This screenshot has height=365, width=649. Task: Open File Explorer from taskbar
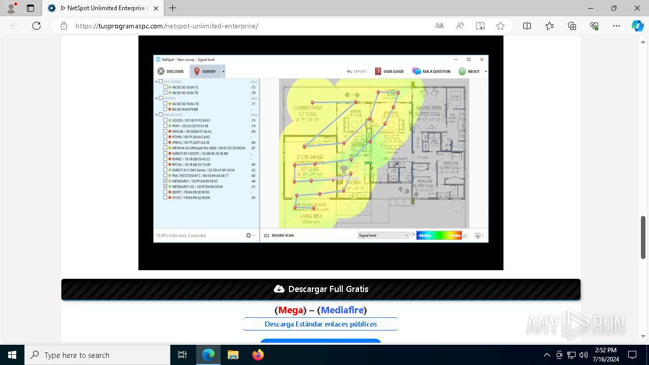[x=233, y=355]
